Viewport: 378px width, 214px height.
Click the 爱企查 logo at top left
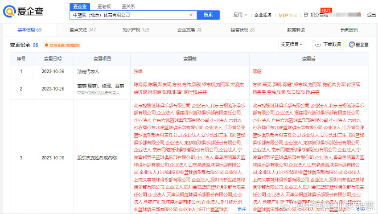click(x=24, y=11)
